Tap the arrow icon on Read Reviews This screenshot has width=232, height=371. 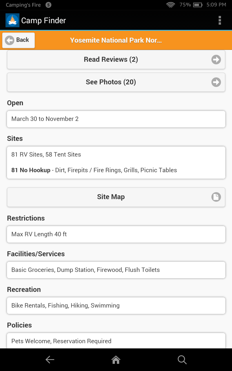(216, 60)
